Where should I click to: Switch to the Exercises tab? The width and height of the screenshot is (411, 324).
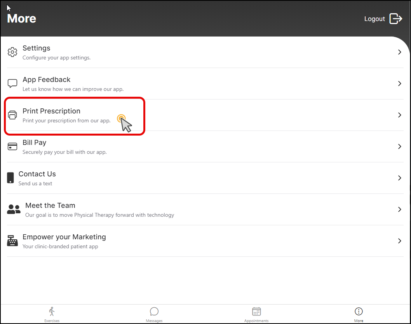pyautogui.click(x=52, y=314)
